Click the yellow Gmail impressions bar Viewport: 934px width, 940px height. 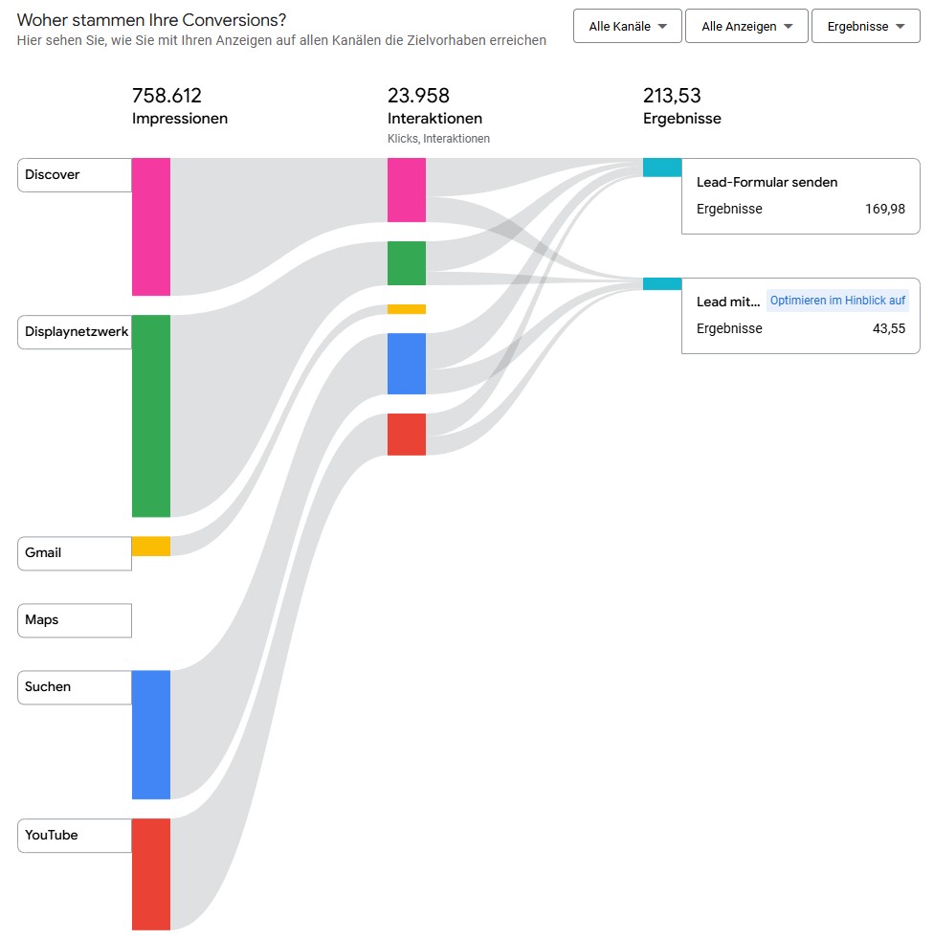click(151, 547)
